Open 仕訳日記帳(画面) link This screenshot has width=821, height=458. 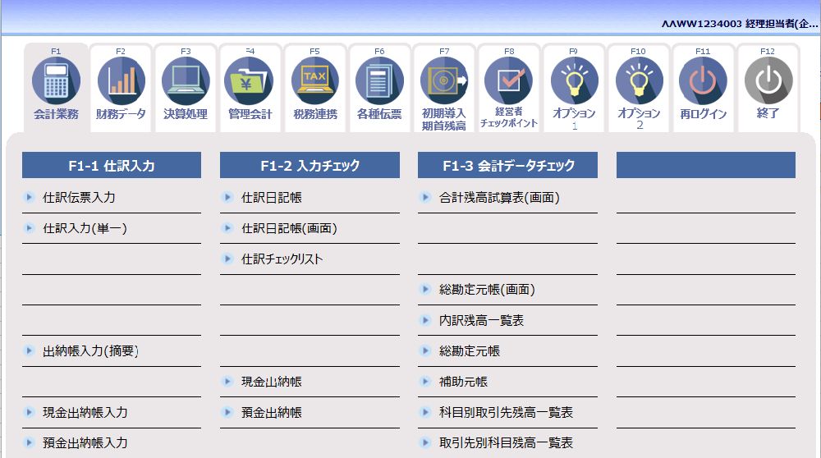(x=289, y=228)
